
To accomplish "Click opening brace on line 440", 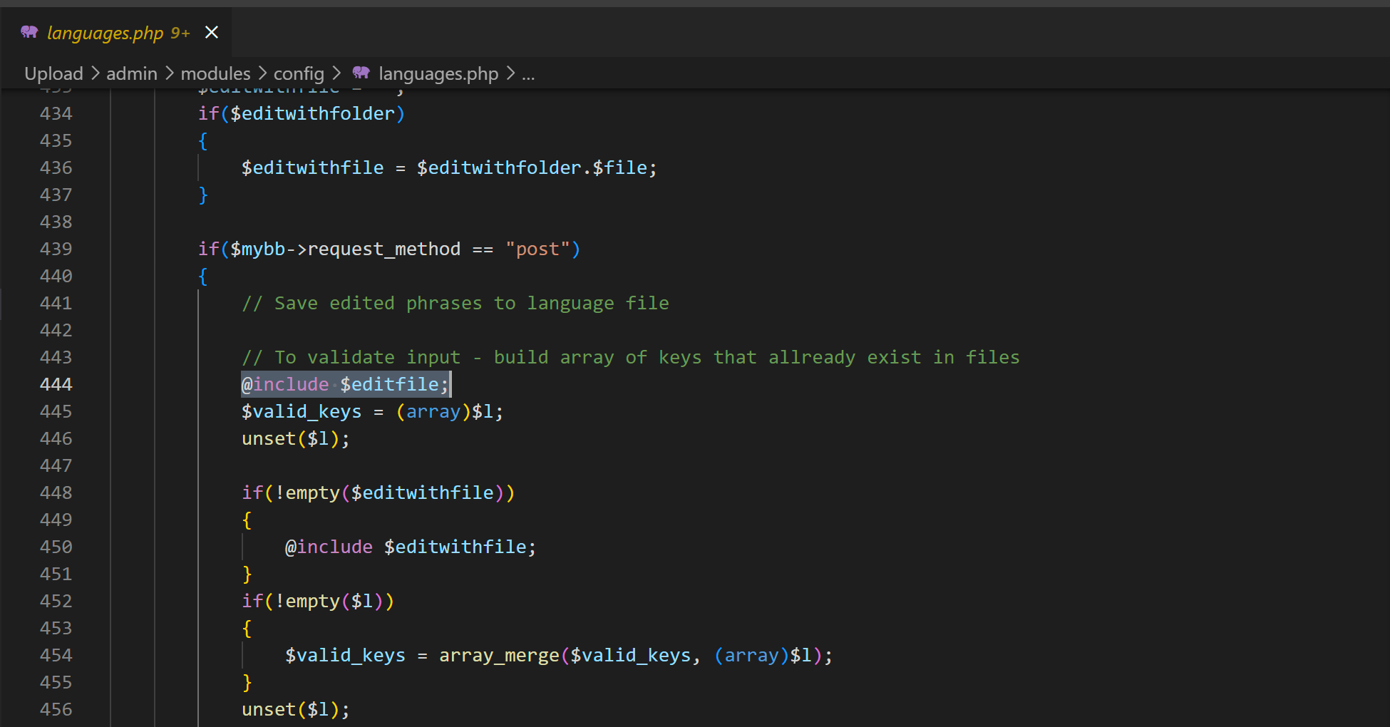I will point(203,276).
